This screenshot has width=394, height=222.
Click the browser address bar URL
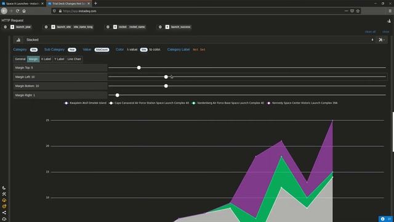coord(79,11)
